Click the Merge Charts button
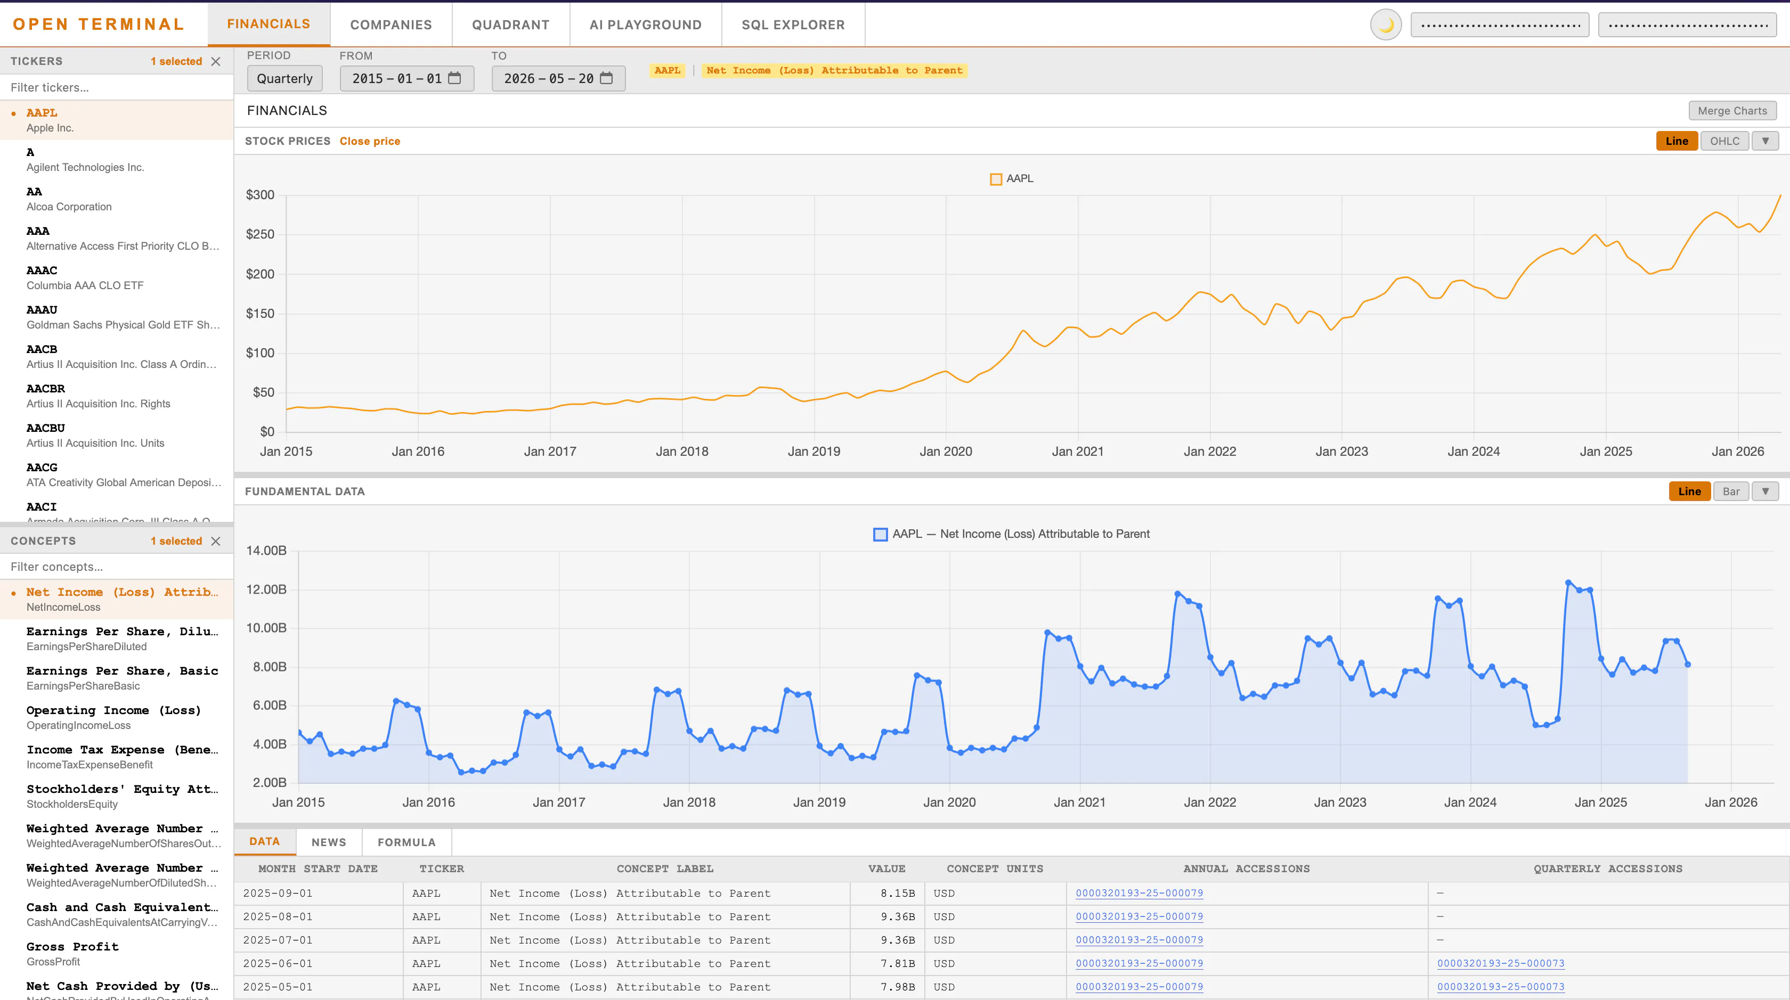The image size is (1790, 1000). point(1732,110)
